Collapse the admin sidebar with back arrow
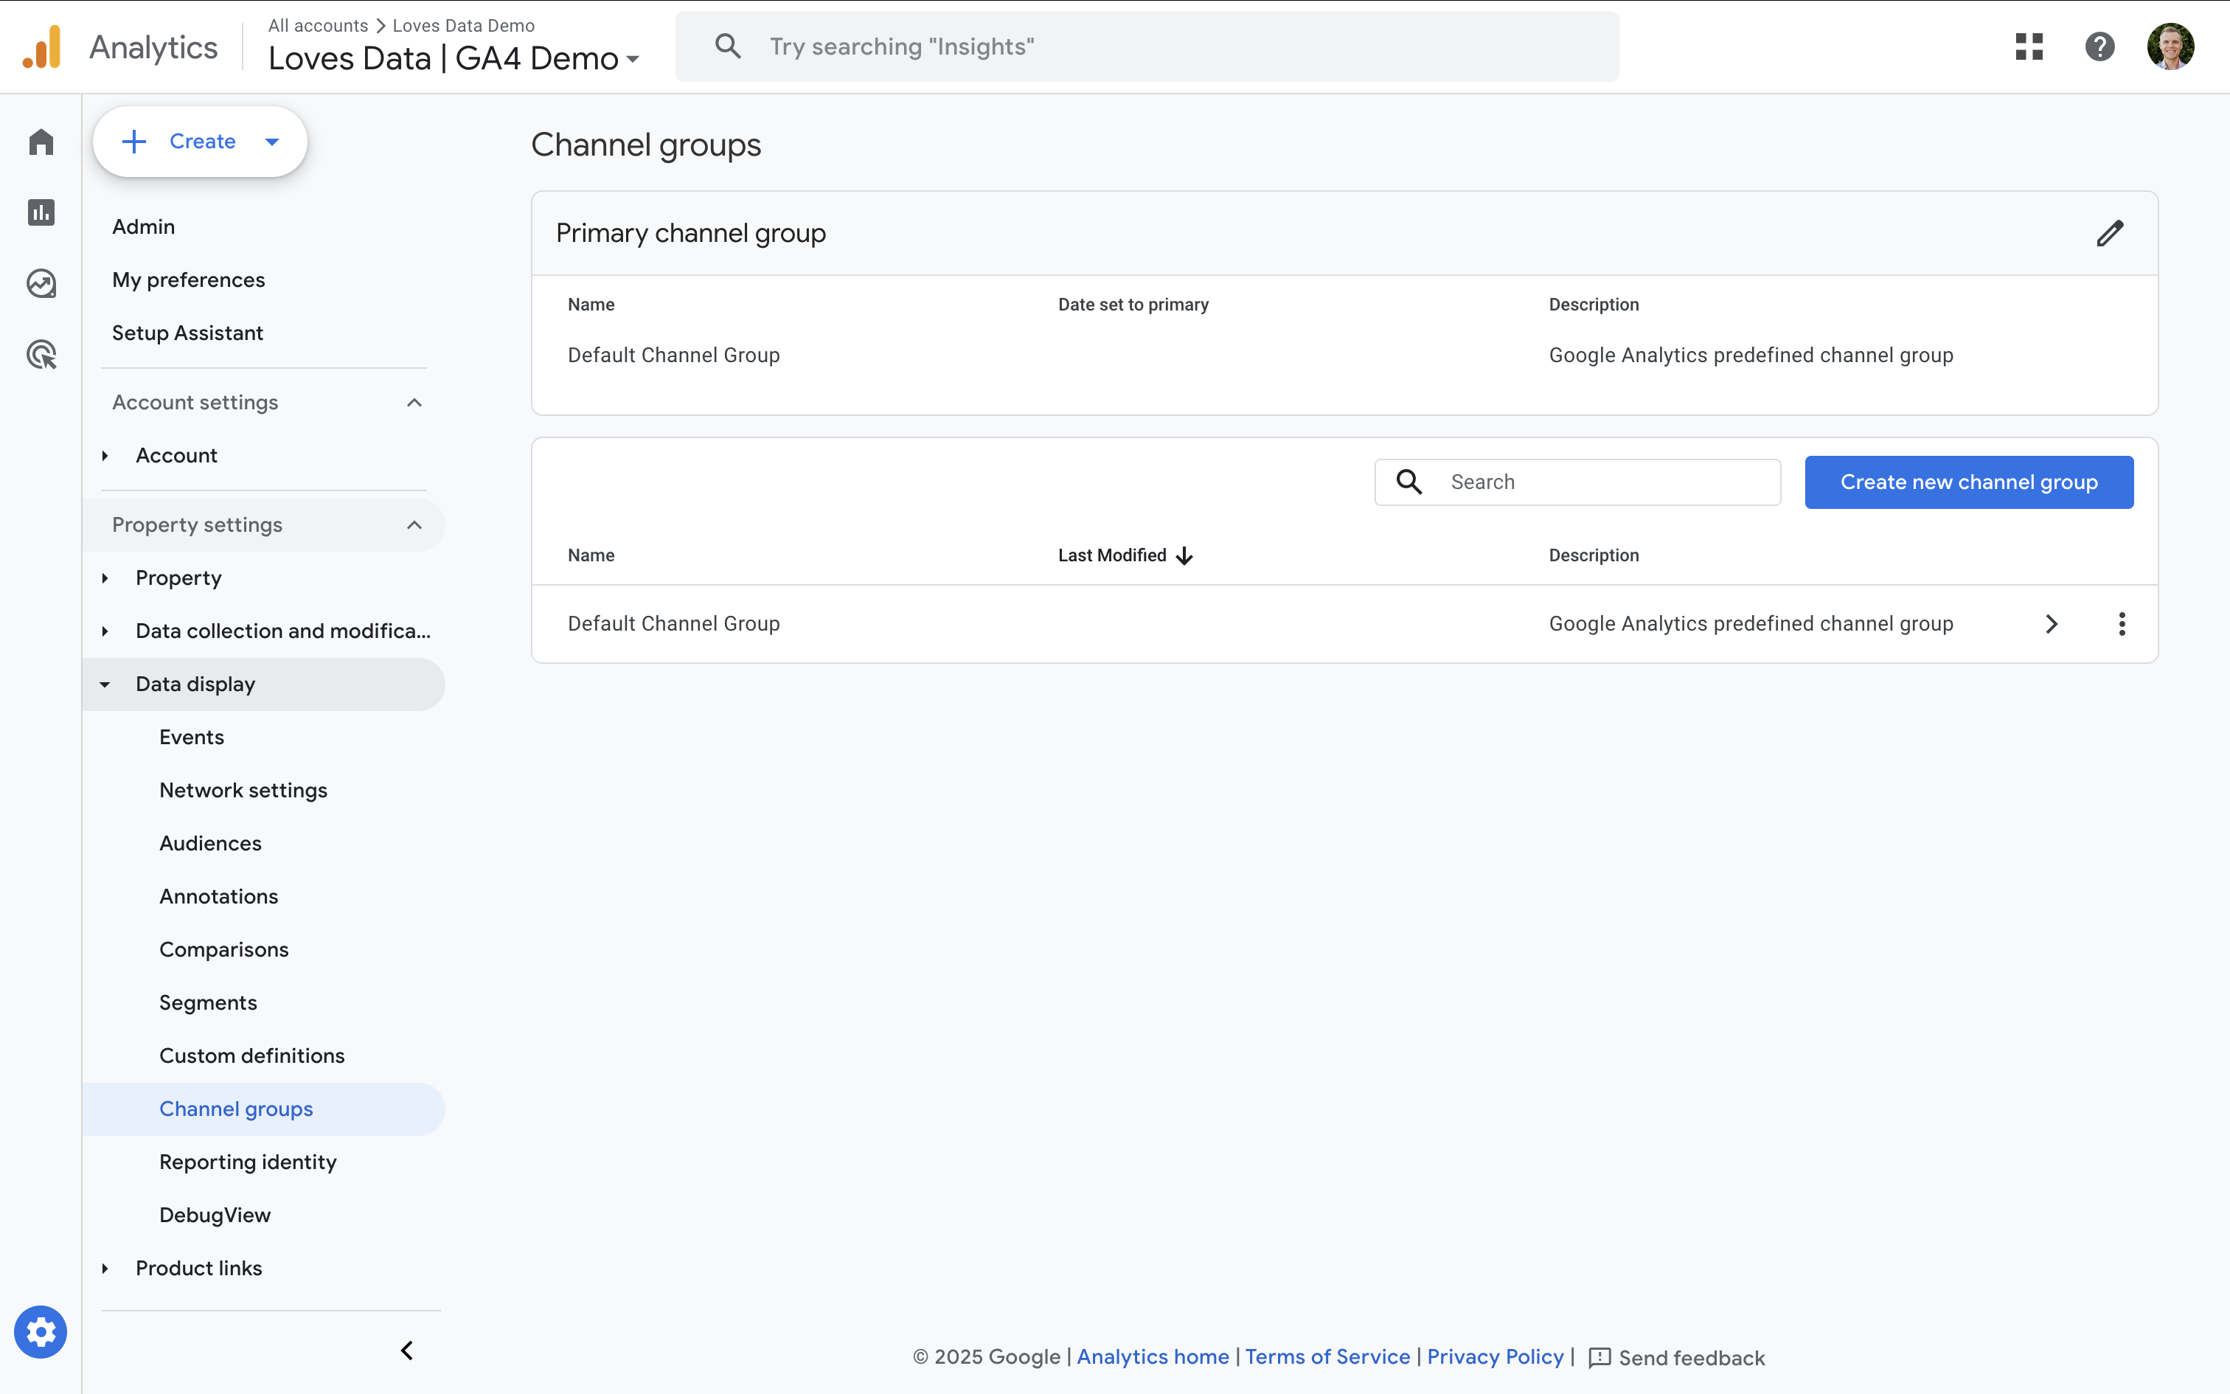The width and height of the screenshot is (2230, 1394). 406,1350
